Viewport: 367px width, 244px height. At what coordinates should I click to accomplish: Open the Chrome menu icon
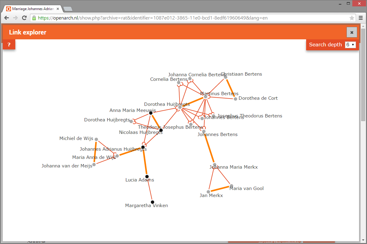361,18
